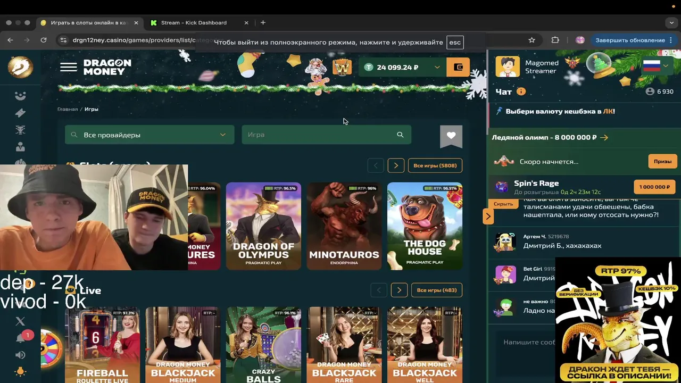
Task: Open Dragon of Olympus slot
Action: point(263,226)
